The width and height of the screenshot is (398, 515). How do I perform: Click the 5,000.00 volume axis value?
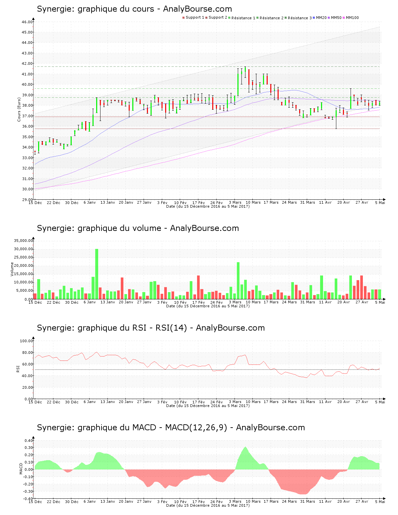[24, 291]
